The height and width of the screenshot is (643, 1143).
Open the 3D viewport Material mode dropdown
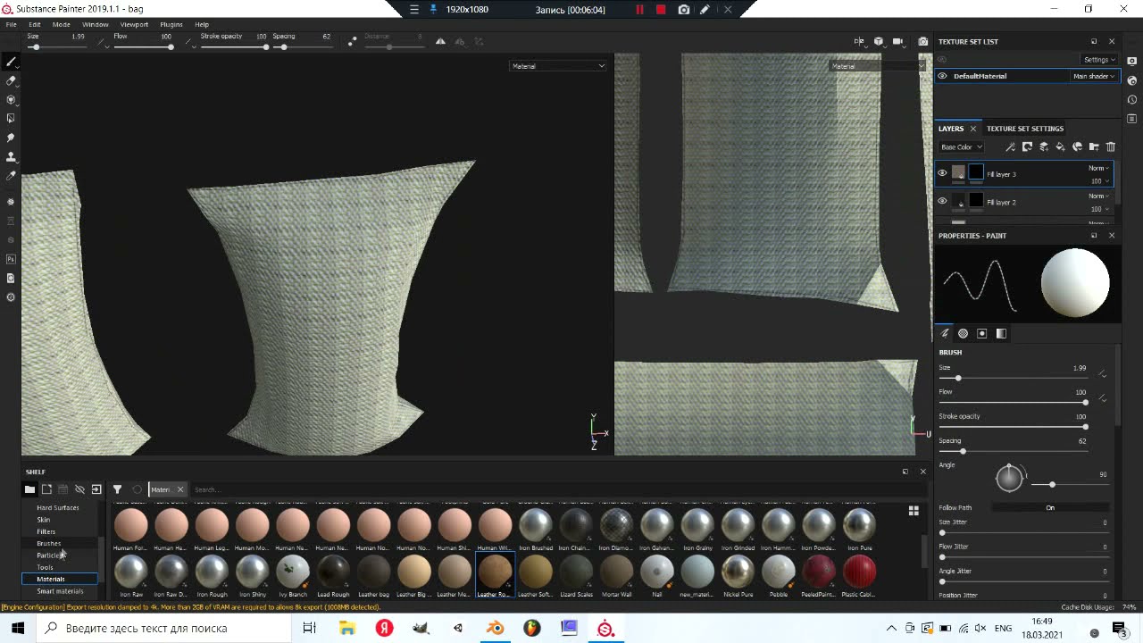pos(558,66)
